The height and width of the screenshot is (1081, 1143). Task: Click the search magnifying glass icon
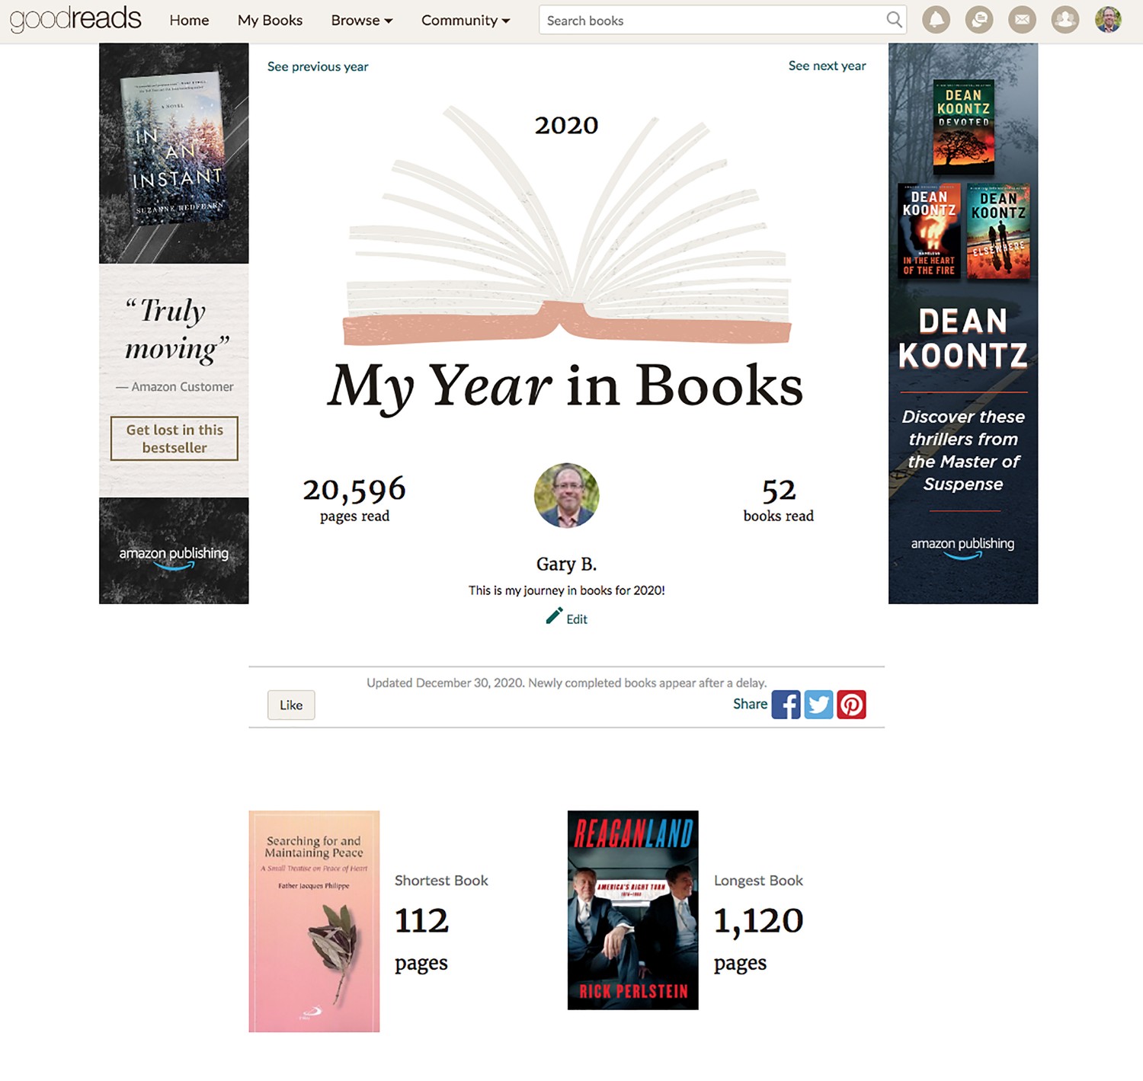(x=894, y=20)
